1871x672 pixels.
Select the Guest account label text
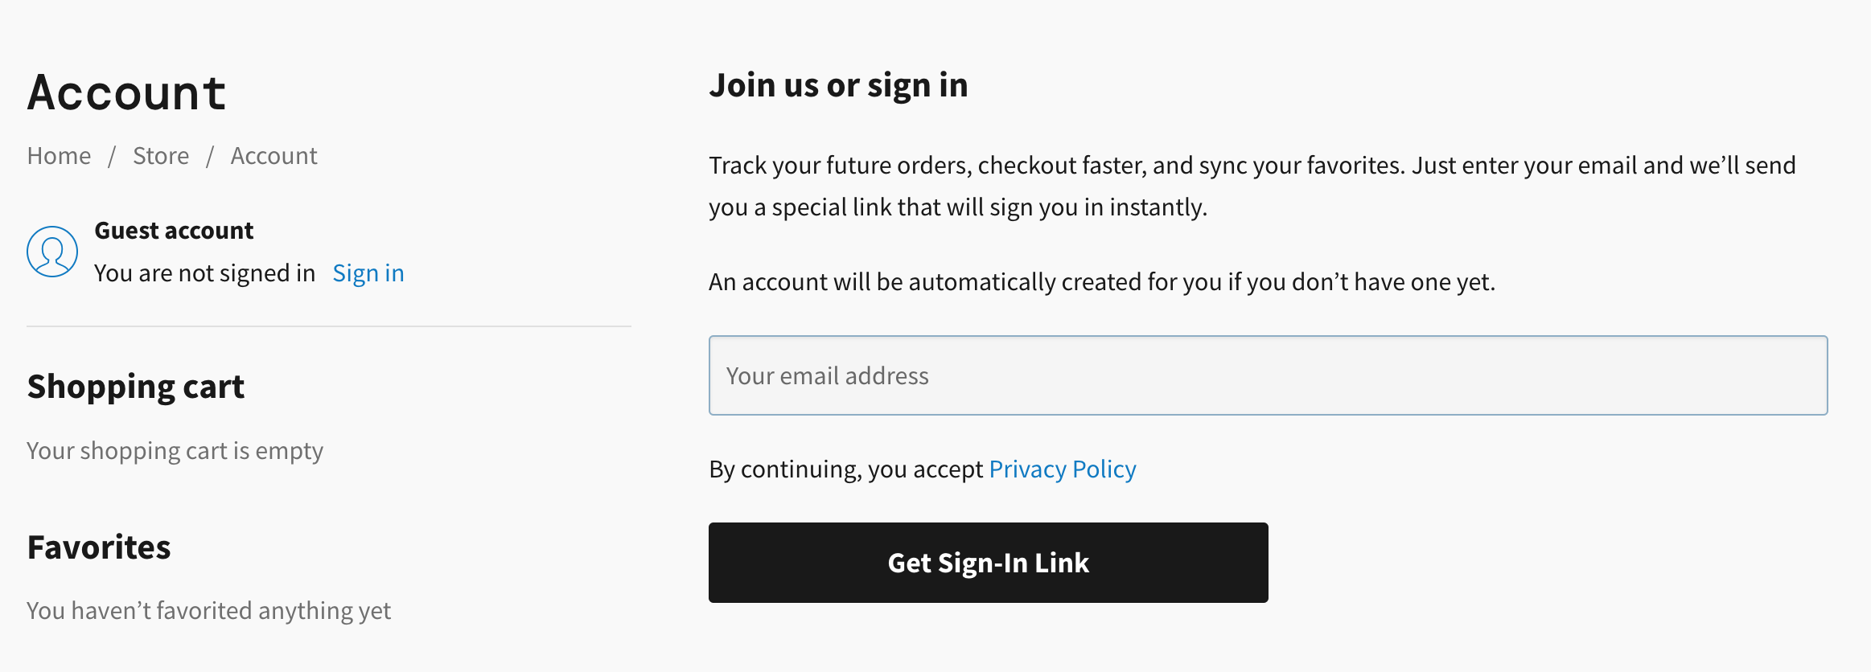click(173, 231)
